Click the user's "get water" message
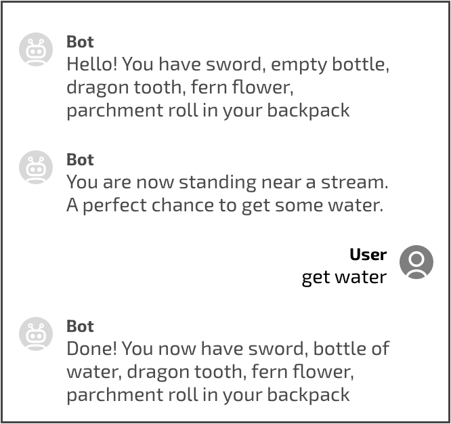The image size is (451, 424). 344,277
